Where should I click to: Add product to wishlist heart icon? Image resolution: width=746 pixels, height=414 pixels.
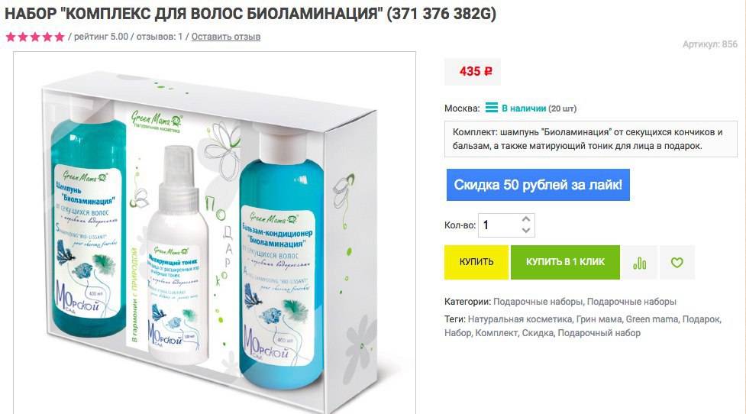(677, 262)
